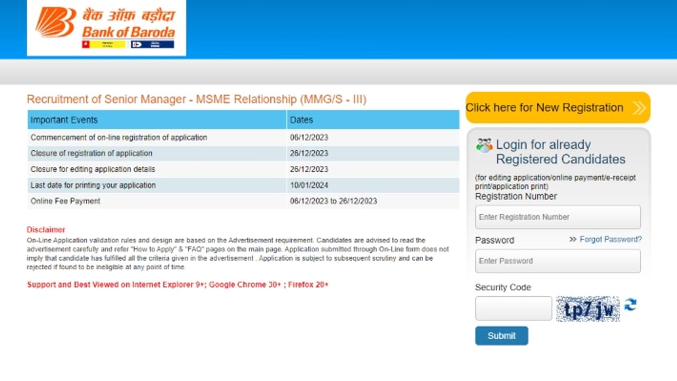Click the tp7jw captcha image
Screen dimensions: 677x381
tap(588, 309)
